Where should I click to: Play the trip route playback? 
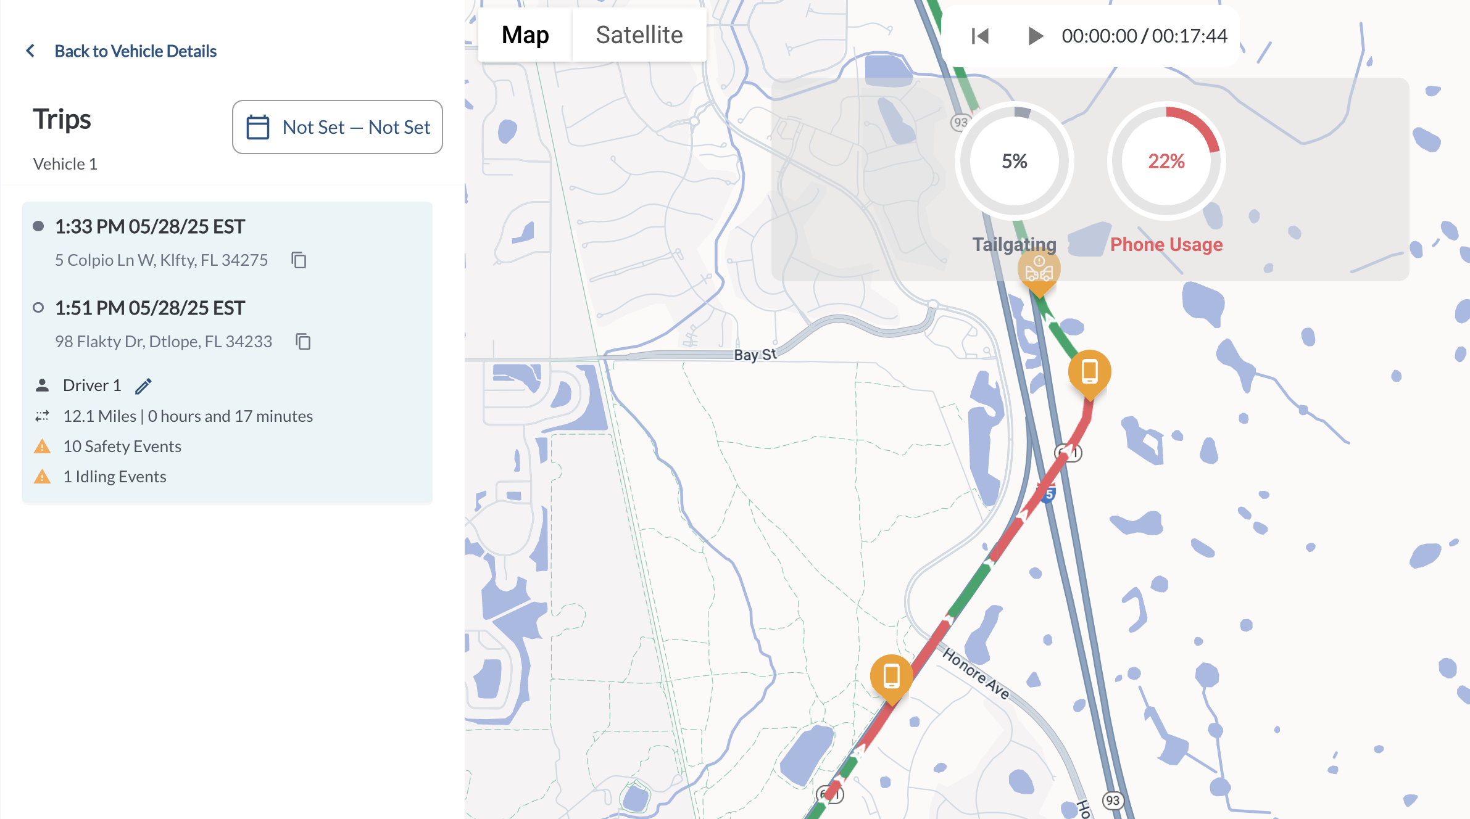click(x=1035, y=36)
